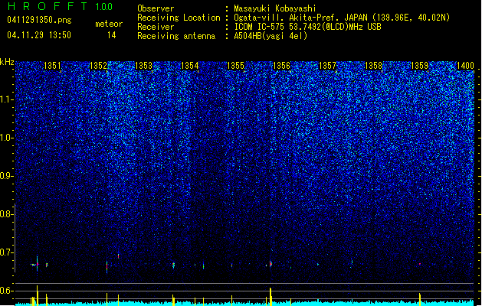Select the meteor count value 14
Viewport: 482px width, 306px height.
[112, 35]
